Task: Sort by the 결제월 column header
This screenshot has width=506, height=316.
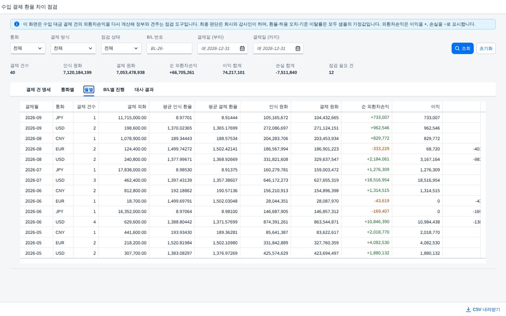Action: coord(36,107)
